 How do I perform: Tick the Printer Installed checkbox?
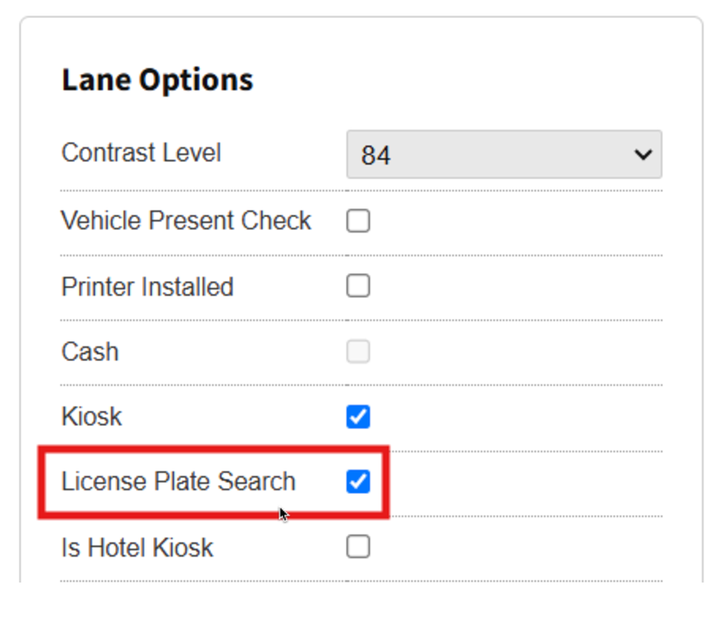[358, 286]
